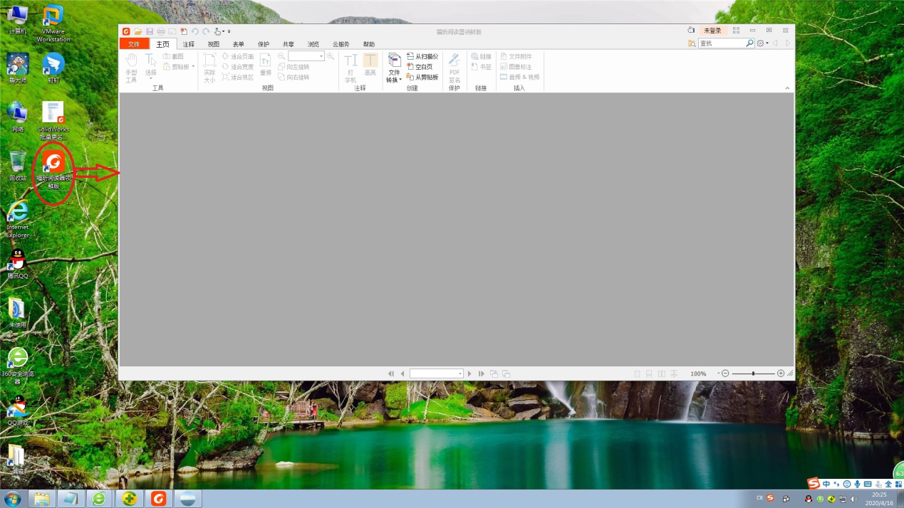Open the skin/clothes icon next to the login button
This screenshot has height=508, width=904.
tap(690, 31)
